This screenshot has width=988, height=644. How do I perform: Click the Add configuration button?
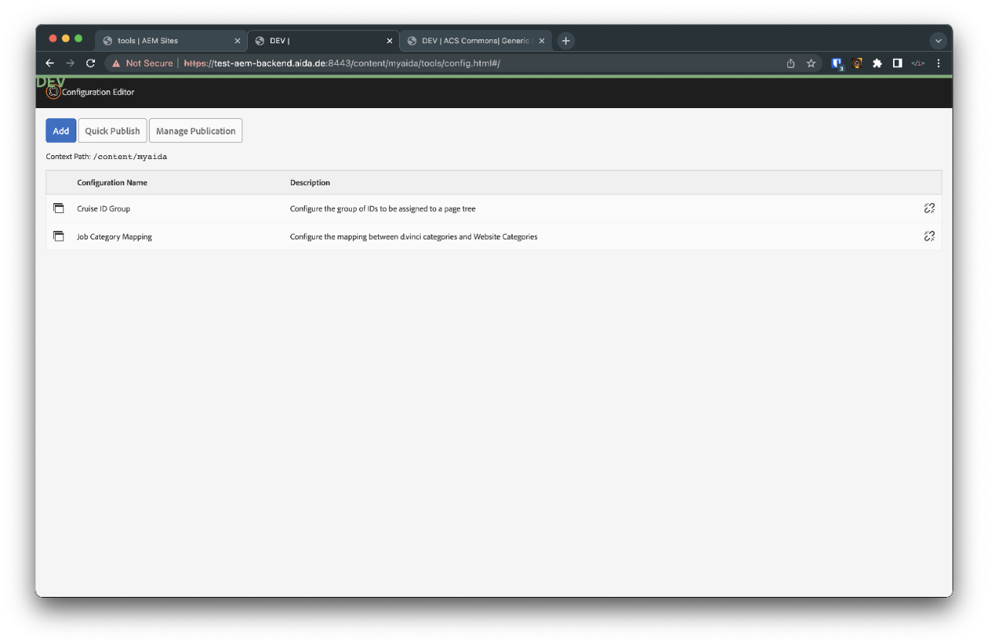pos(61,130)
